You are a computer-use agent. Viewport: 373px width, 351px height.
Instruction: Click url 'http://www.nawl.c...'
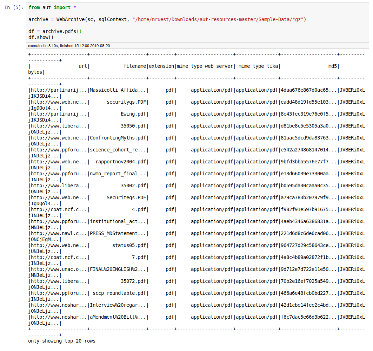[59, 233]
